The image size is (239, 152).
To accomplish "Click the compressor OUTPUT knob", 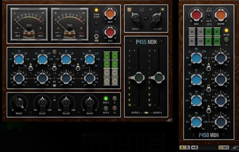I will coord(90,103).
